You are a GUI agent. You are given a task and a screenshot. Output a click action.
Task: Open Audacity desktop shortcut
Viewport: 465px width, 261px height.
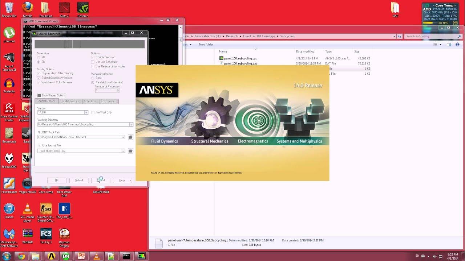pyautogui.click(x=9, y=85)
